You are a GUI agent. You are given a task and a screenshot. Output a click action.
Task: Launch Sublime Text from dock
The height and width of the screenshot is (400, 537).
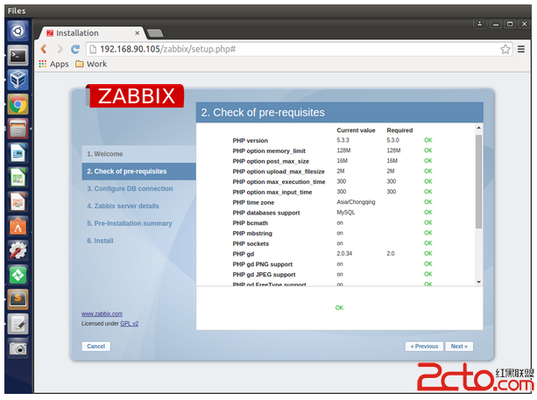[x=18, y=299]
